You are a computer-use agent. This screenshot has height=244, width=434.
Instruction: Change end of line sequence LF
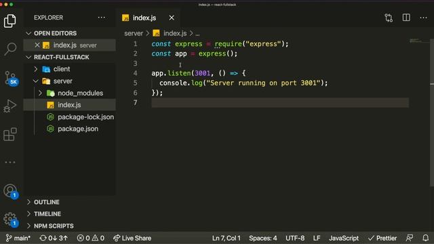pos(317,238)
